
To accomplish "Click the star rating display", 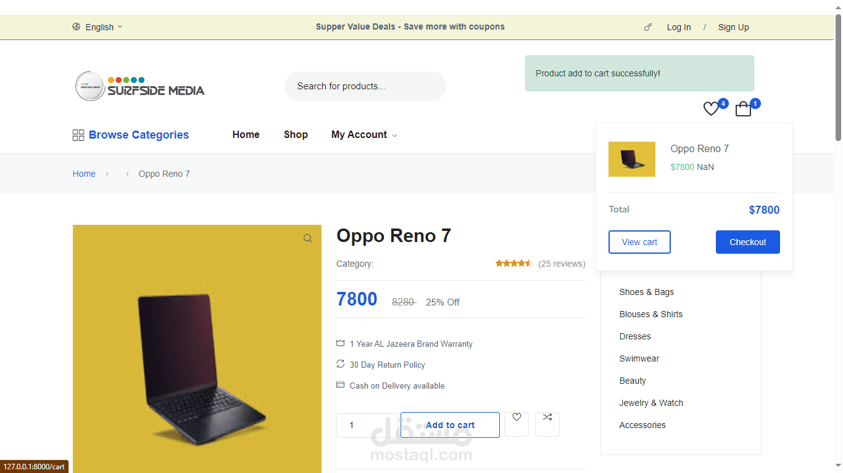I will [x=513, y=264].
